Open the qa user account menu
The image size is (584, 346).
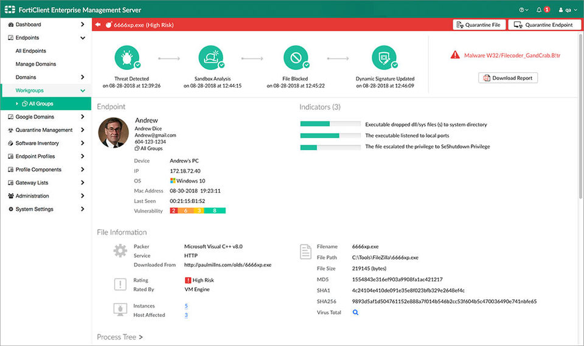point(568,10)
